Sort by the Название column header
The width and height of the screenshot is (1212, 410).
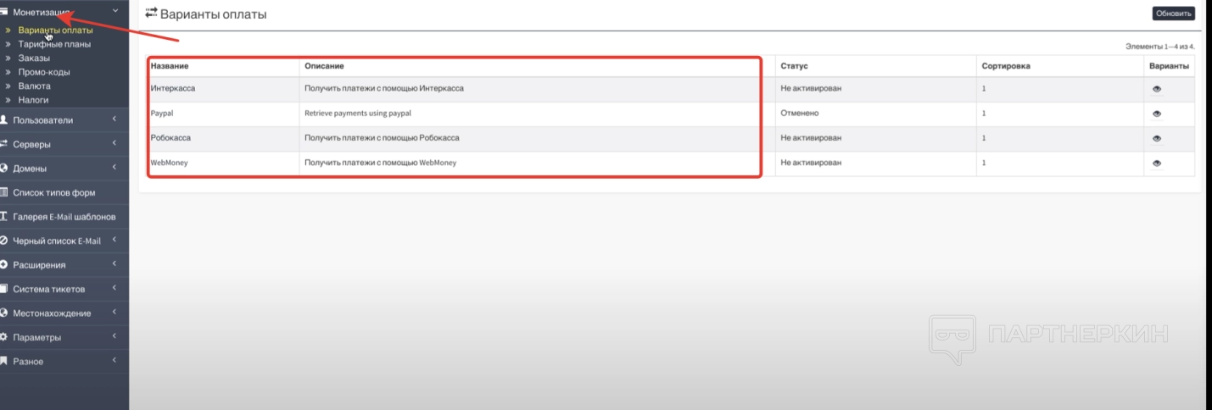170,65
